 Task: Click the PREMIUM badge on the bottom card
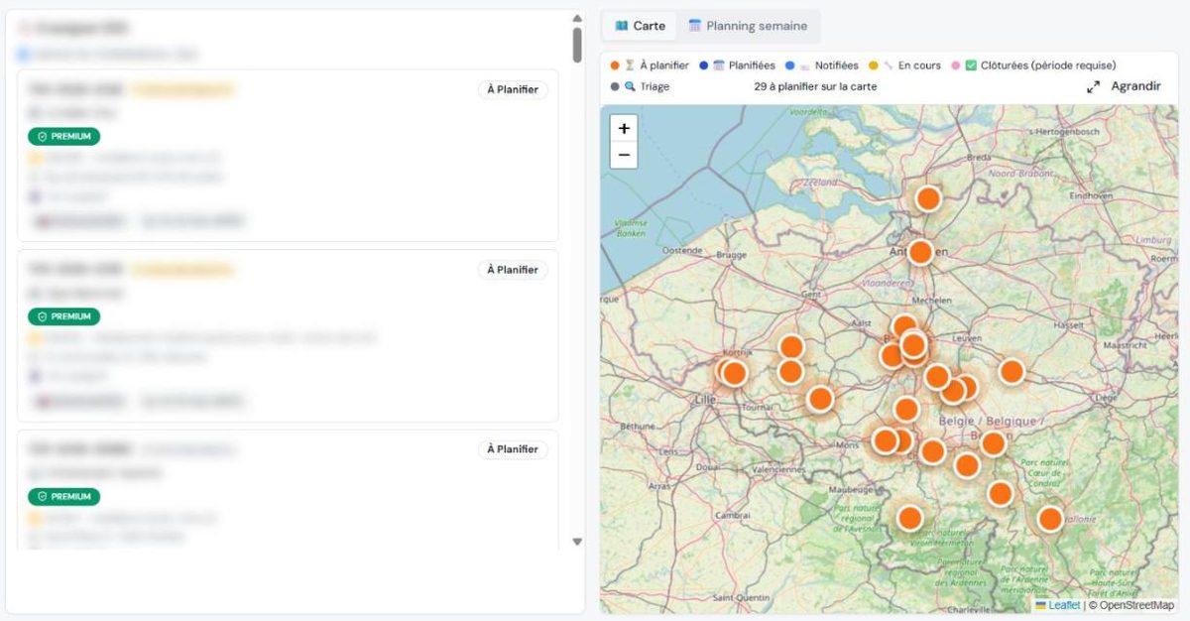click(64, 496)
